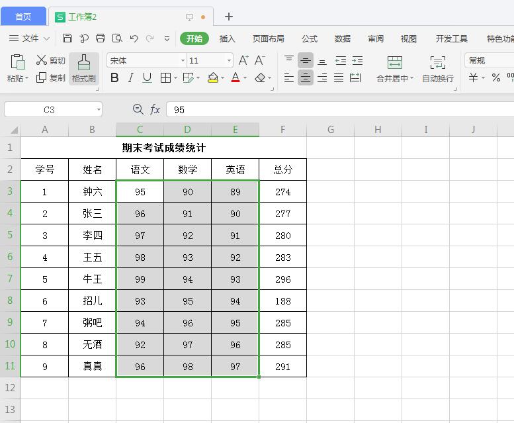Toggle align text left
The image size is (514, 423).
coord(289,77)
